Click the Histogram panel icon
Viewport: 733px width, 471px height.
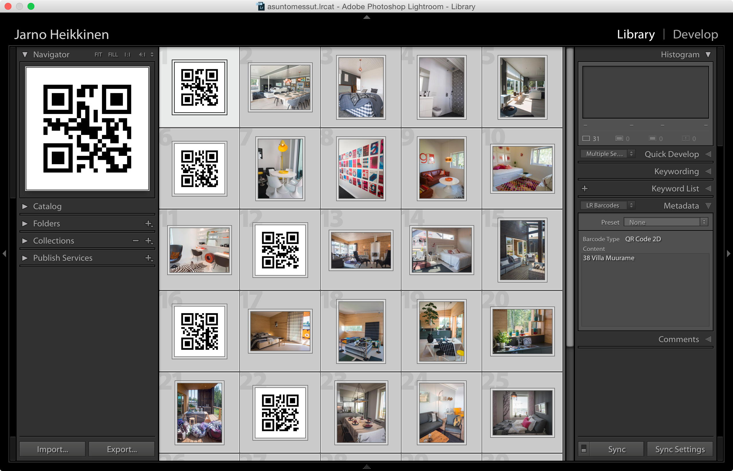pyautogui.click(x=710, y=54)
